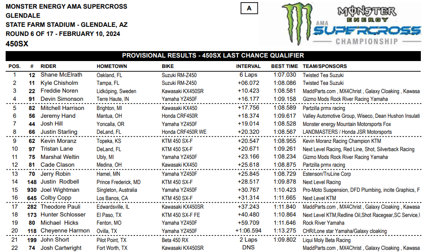Click Shane McElrath's 6 Laps interval
423x252 pixels.
click(248, 75)
